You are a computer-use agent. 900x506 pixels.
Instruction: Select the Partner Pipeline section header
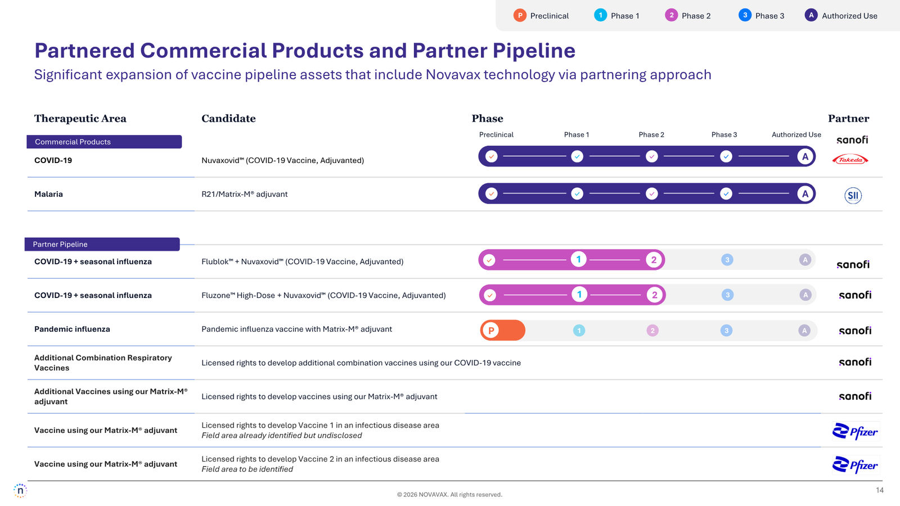coord(102,244)
